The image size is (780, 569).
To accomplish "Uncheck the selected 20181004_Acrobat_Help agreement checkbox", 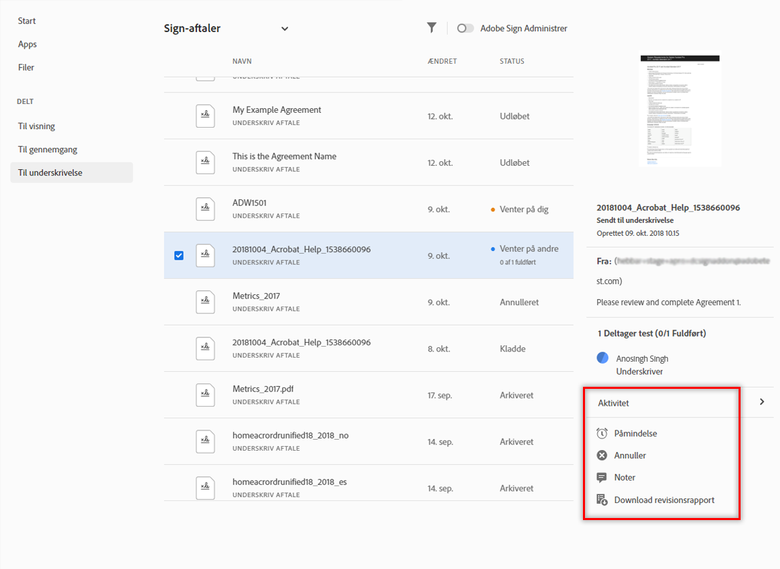I will 179,256.
